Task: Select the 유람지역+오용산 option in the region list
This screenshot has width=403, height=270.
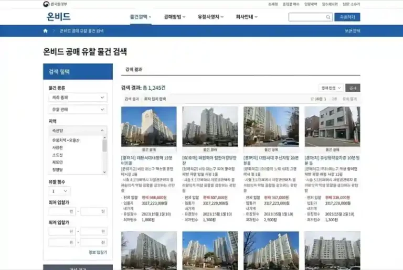Action: (x=66, y=141)
